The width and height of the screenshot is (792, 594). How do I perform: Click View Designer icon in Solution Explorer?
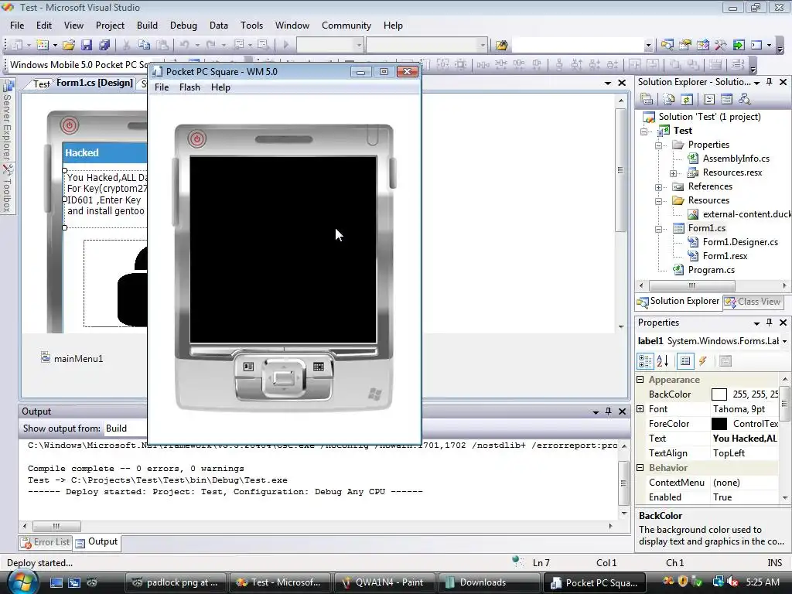726,100
